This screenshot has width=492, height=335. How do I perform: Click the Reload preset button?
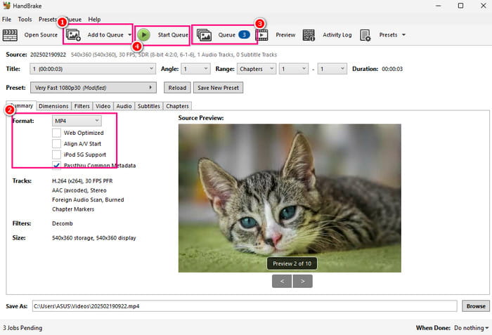(177, 88)
